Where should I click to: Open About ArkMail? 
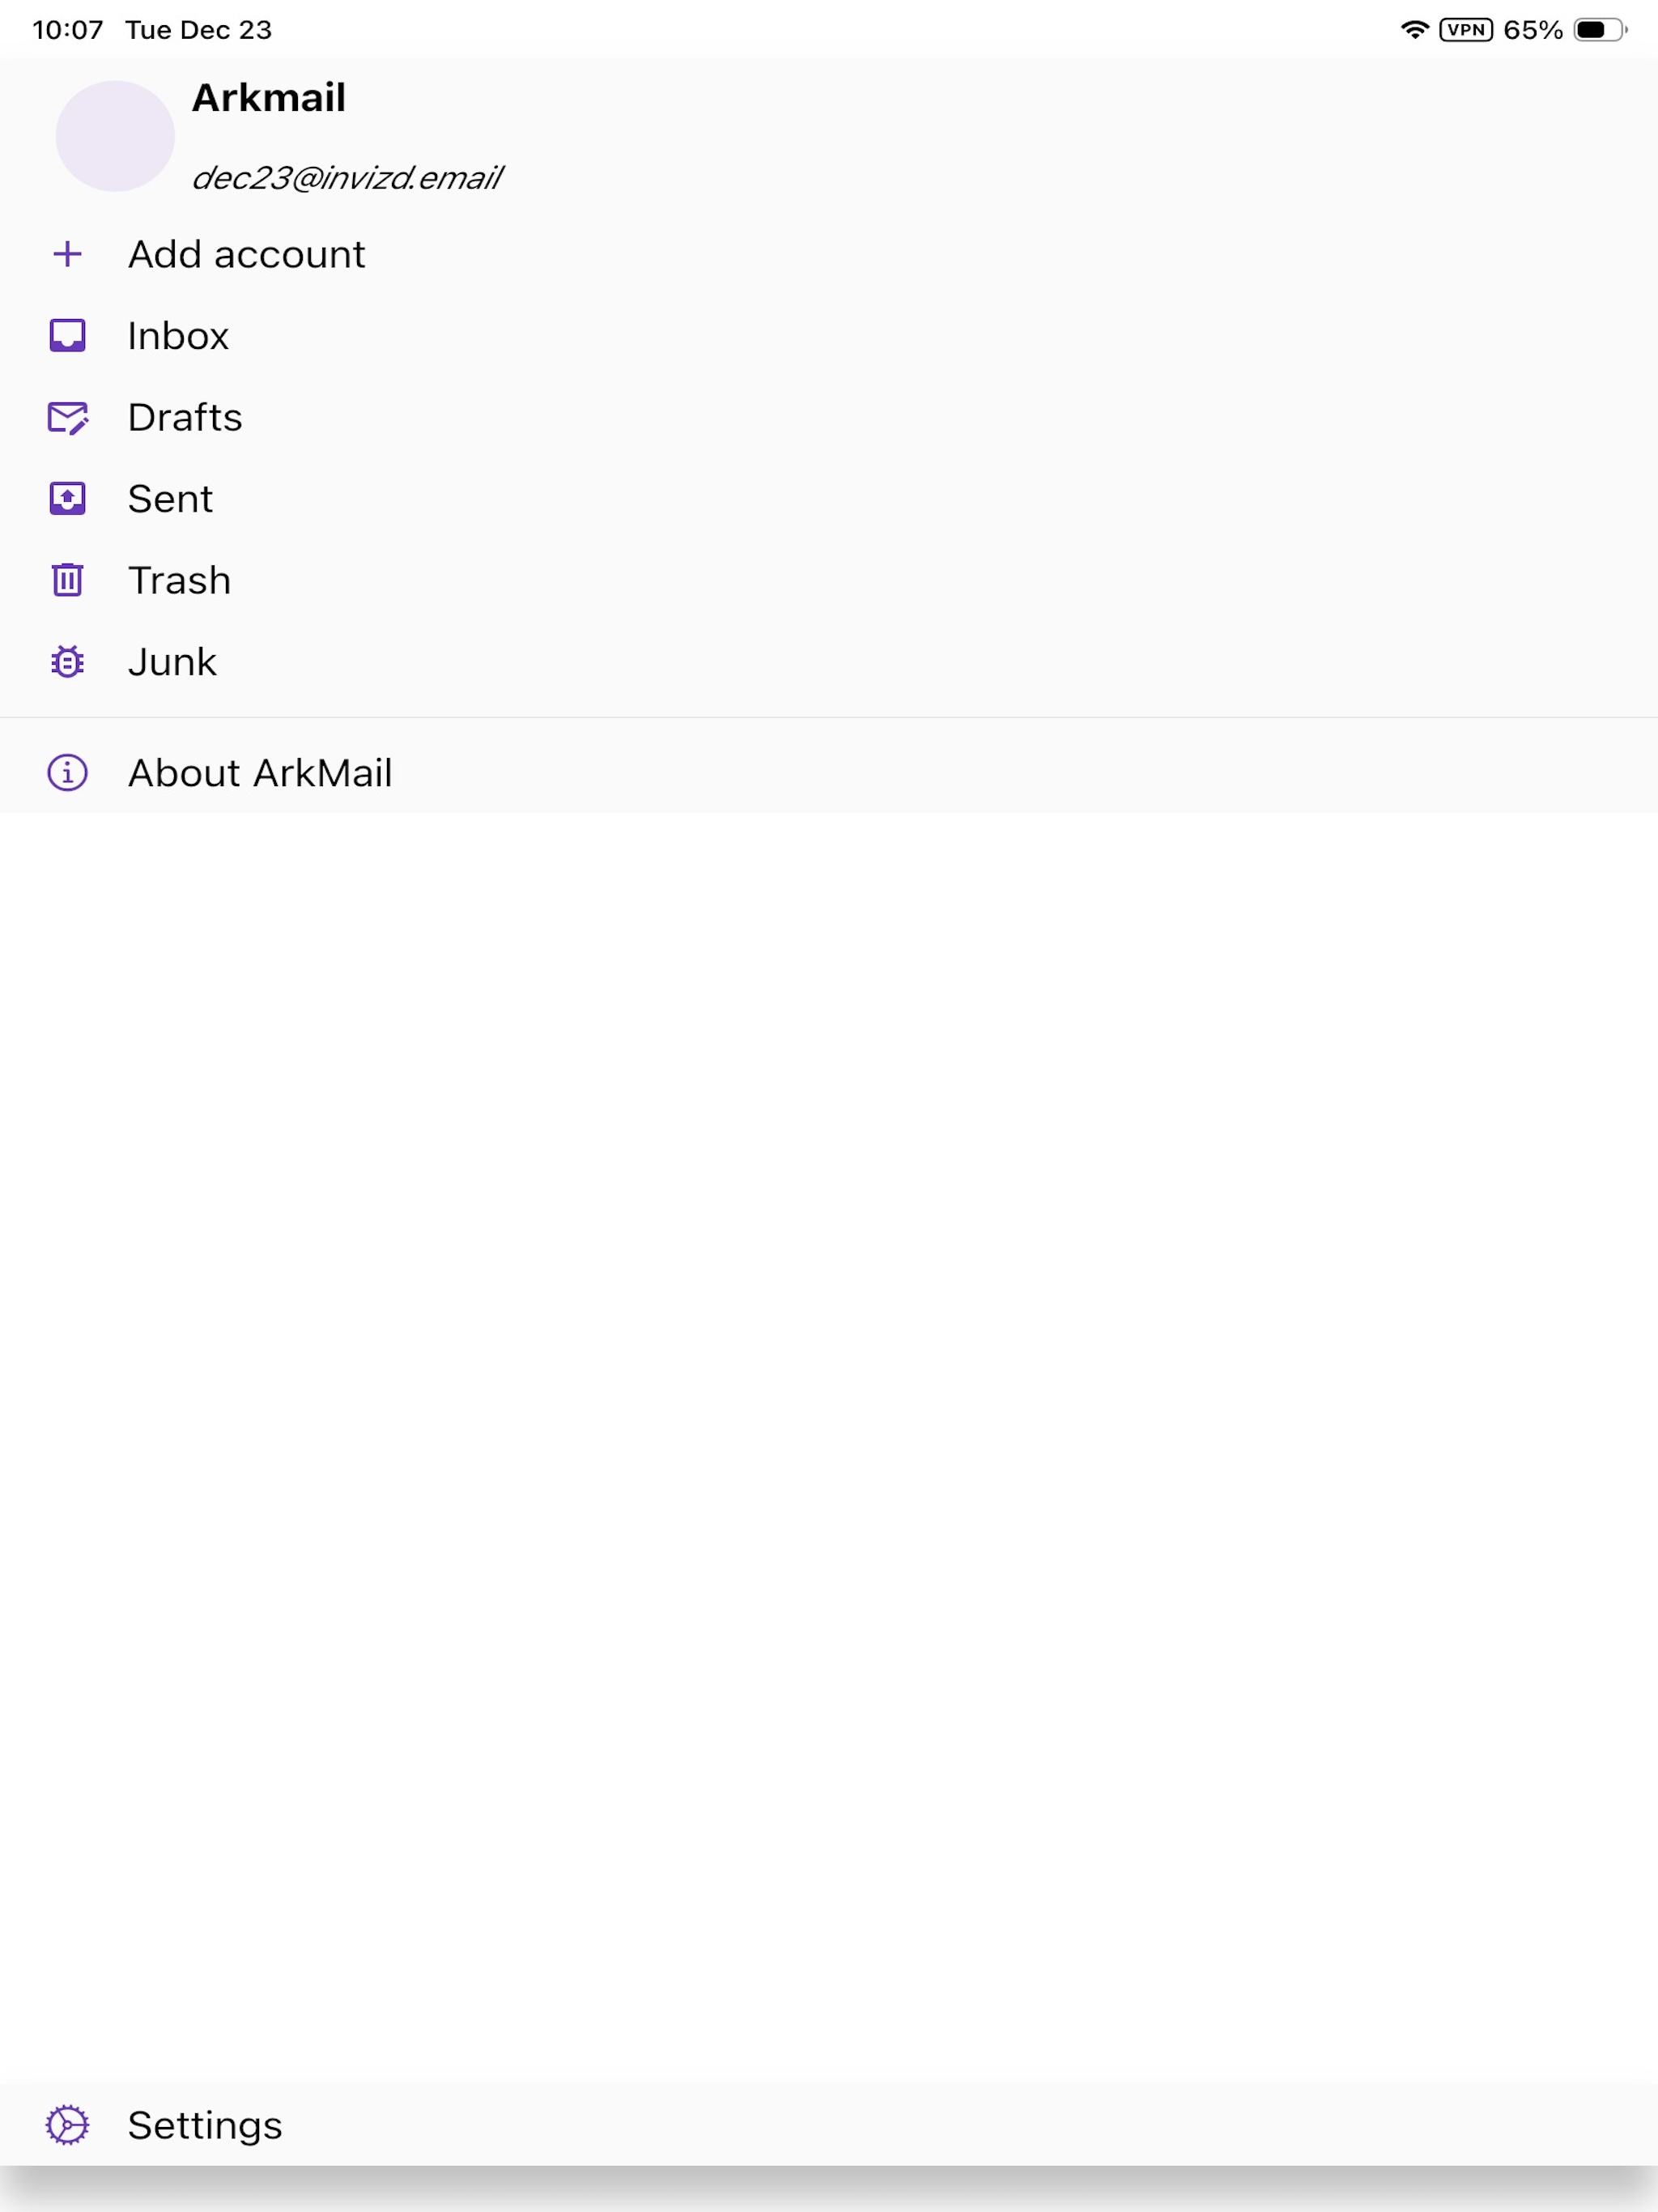(x=829, y=773)
